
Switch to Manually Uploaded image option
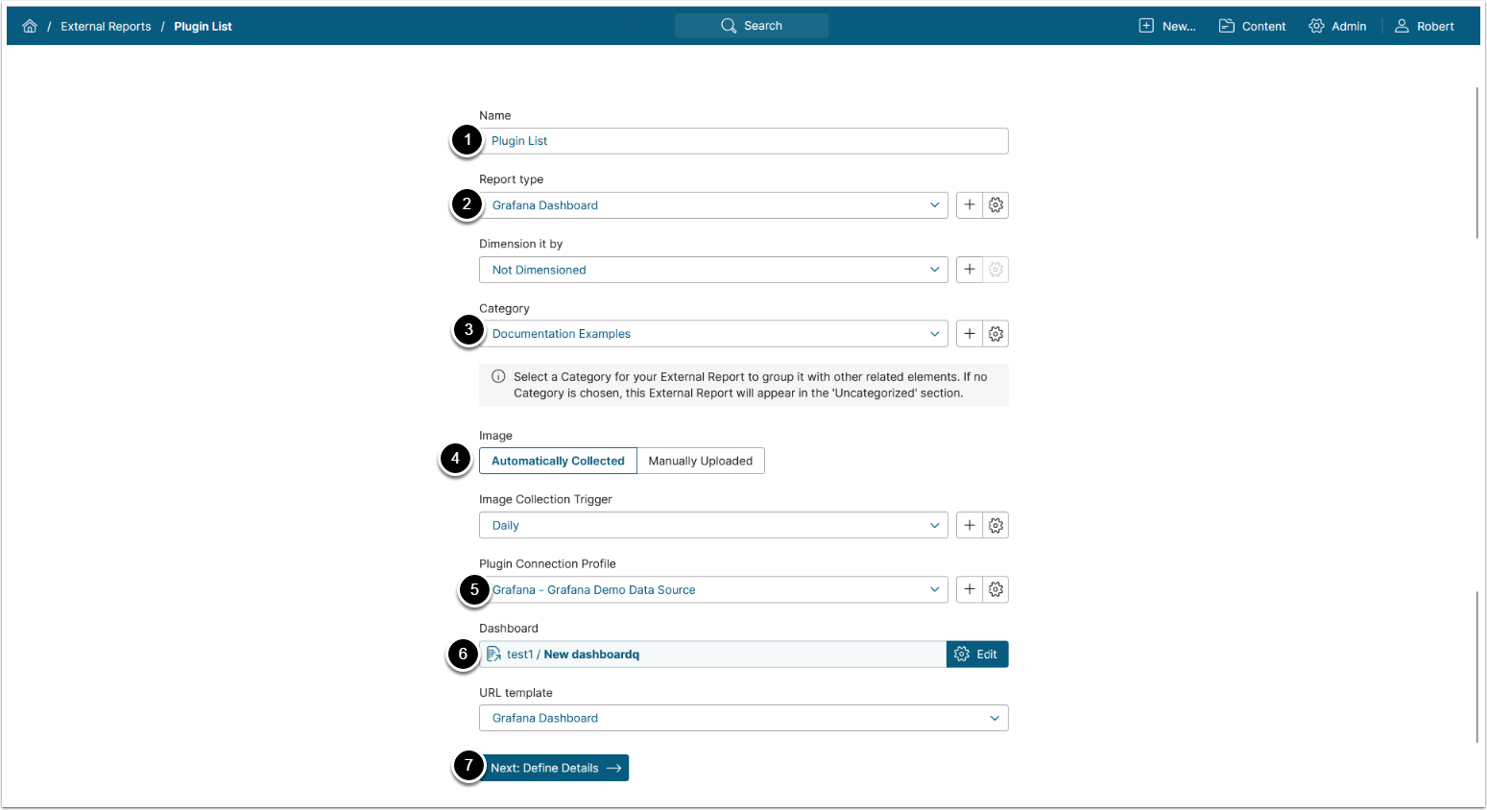tap(700, 462)
